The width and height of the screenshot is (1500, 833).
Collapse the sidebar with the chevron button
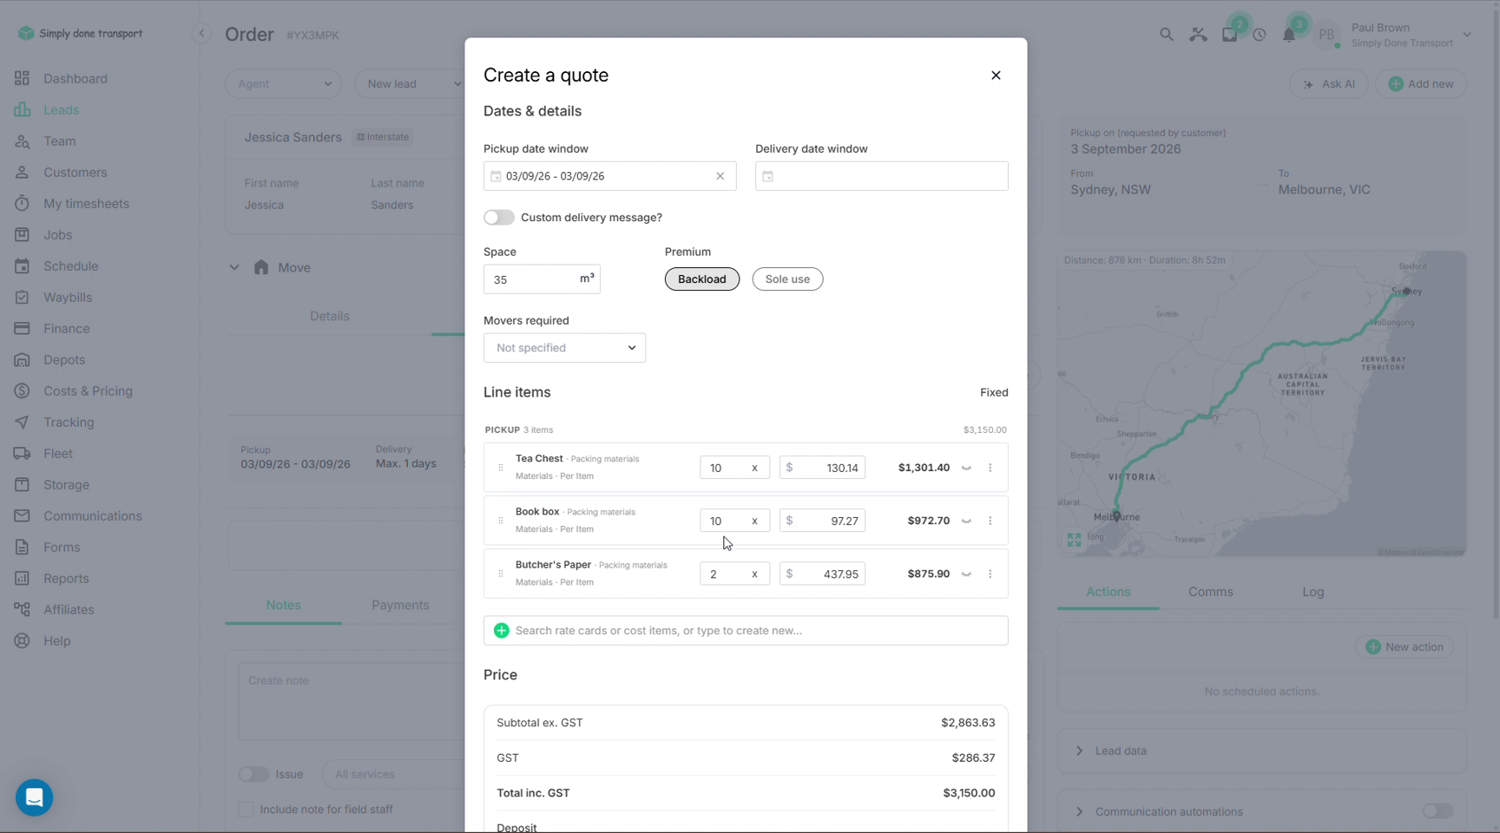(201, 34)
